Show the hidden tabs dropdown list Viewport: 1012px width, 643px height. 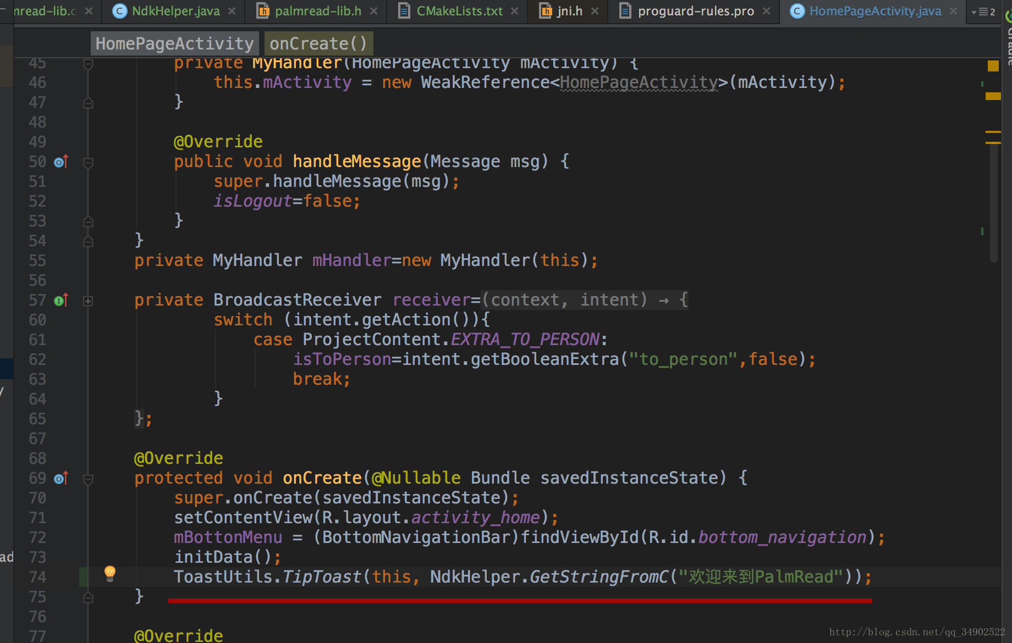tap(983, 12)
